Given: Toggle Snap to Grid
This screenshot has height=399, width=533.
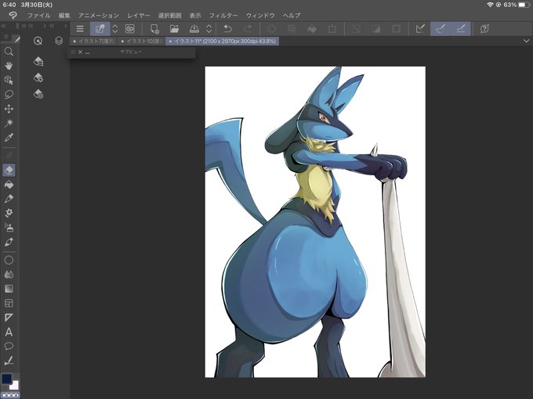Looking at the screenshot, I should (461, 29).
